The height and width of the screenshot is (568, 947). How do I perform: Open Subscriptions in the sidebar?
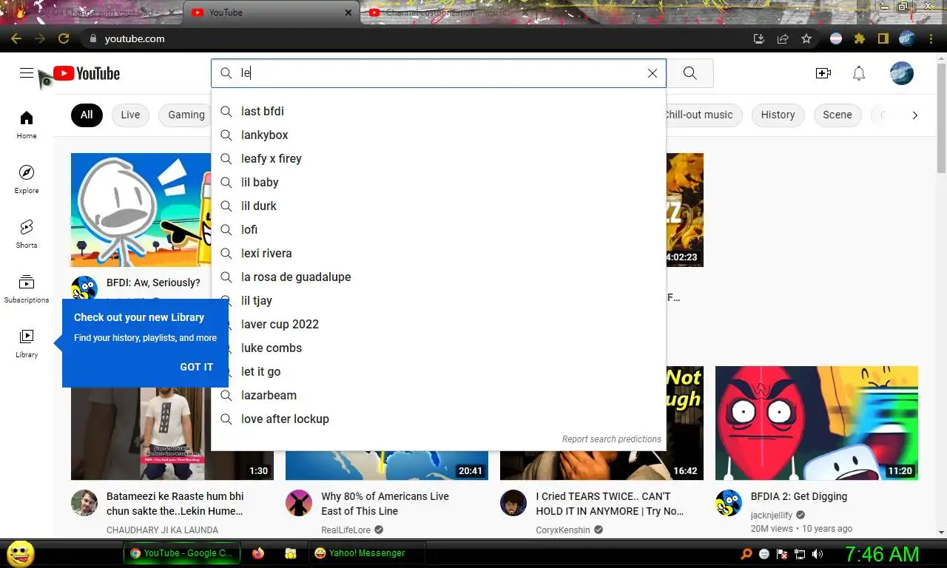click(x=27, y=288)
